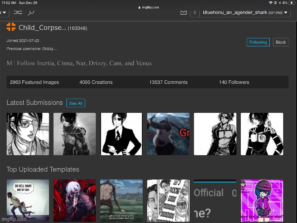Click the imgflip.com address bar
The image size is (297, 223).
click(148, 8)
